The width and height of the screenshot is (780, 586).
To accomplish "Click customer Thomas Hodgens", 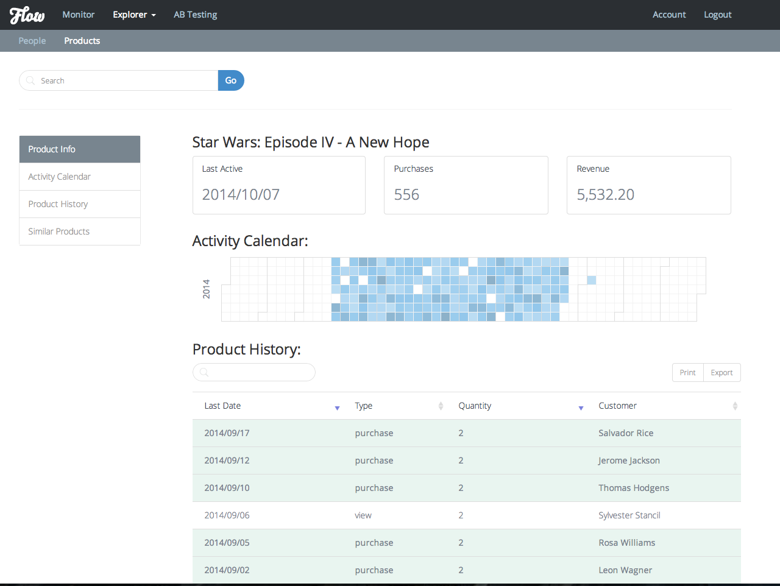I will (634, 488).
